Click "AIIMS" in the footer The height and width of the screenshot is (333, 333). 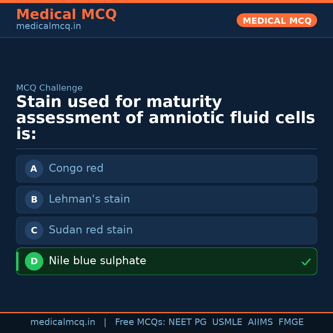point(260,322)
